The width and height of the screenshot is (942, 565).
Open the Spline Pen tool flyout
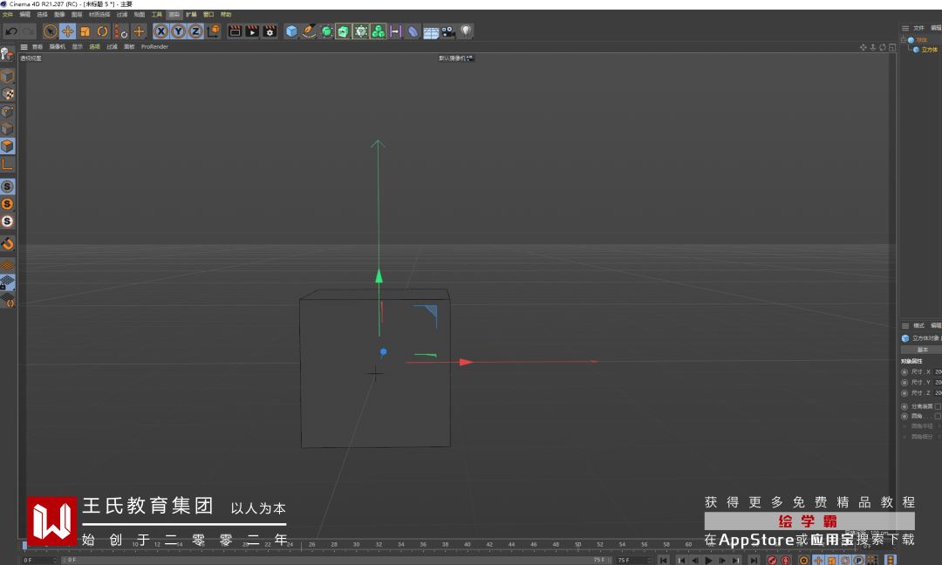(309, 31)
